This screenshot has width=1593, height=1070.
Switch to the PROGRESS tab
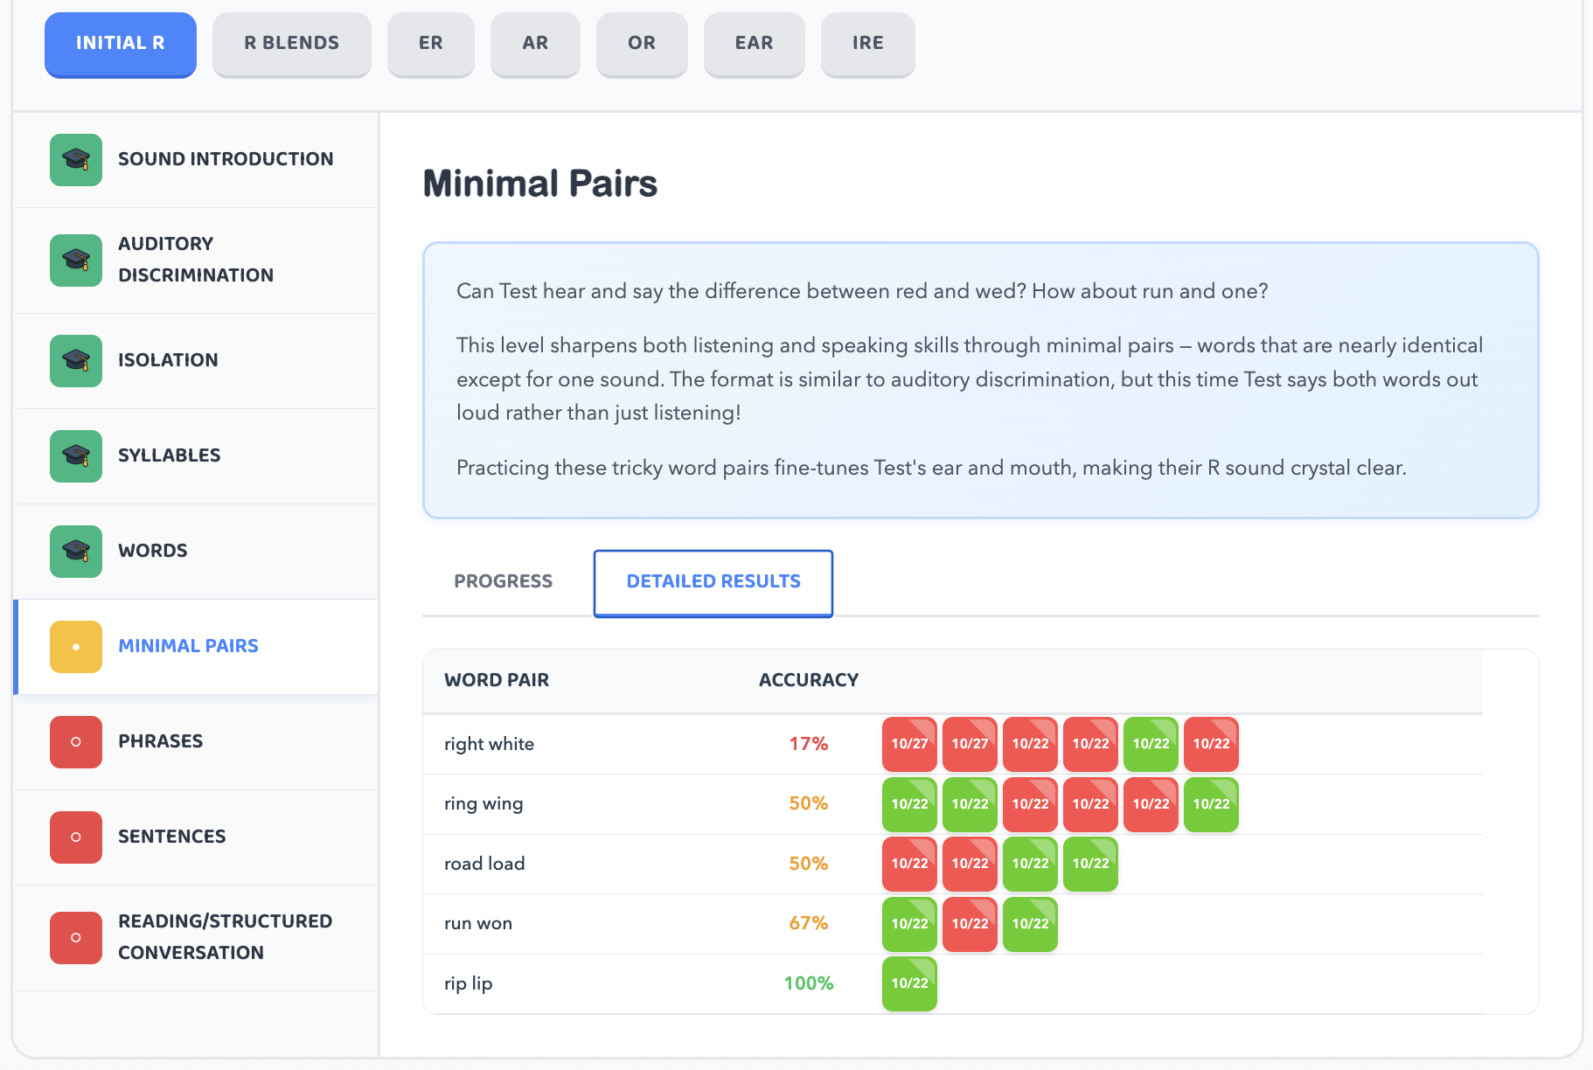(503, 580)
